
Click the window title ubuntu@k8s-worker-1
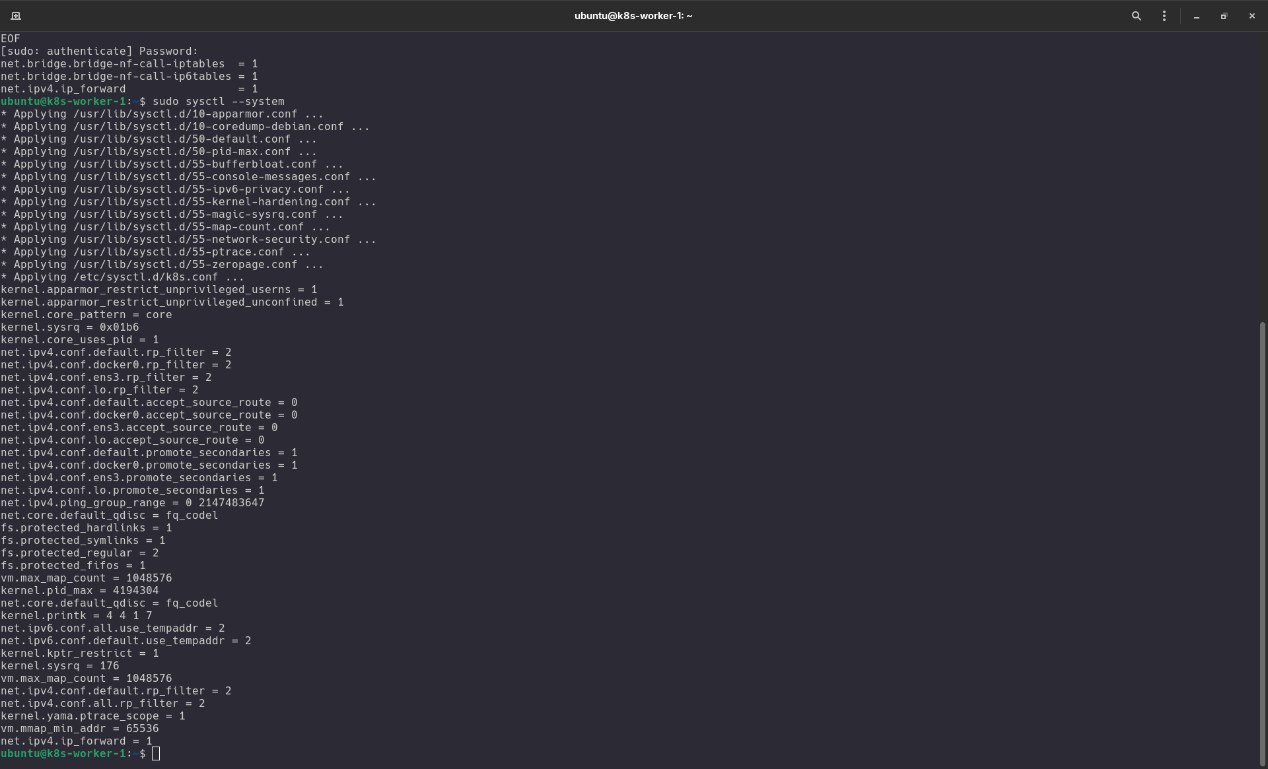(x=633, y=15)
